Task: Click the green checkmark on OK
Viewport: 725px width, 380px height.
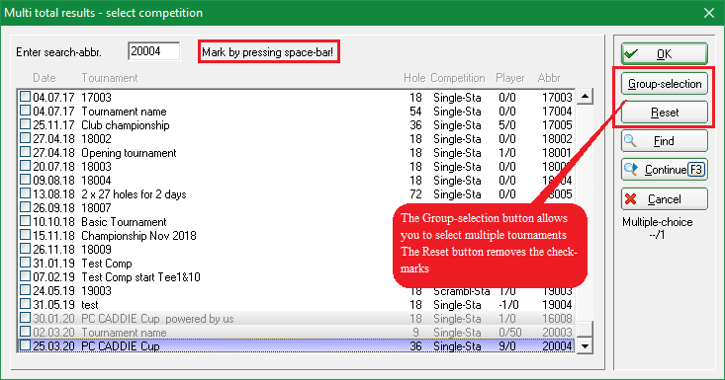Action: pos(631,54)
